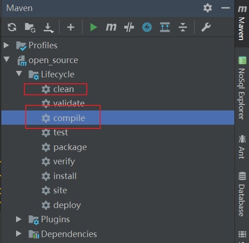Open Database side tool window tab
The width and height of the screenshot is (249, 243).
pyautogui.click(x=242, y=194)
